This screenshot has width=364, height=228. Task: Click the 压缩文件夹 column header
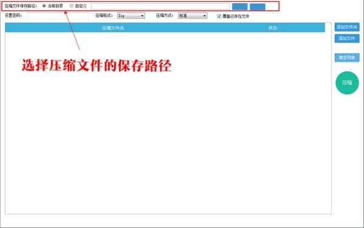(x=113, y=28)
